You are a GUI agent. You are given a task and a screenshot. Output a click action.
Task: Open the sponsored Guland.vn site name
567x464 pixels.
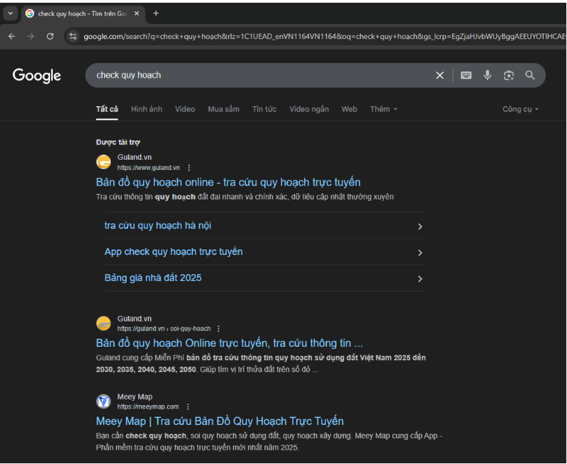(134, 157)
